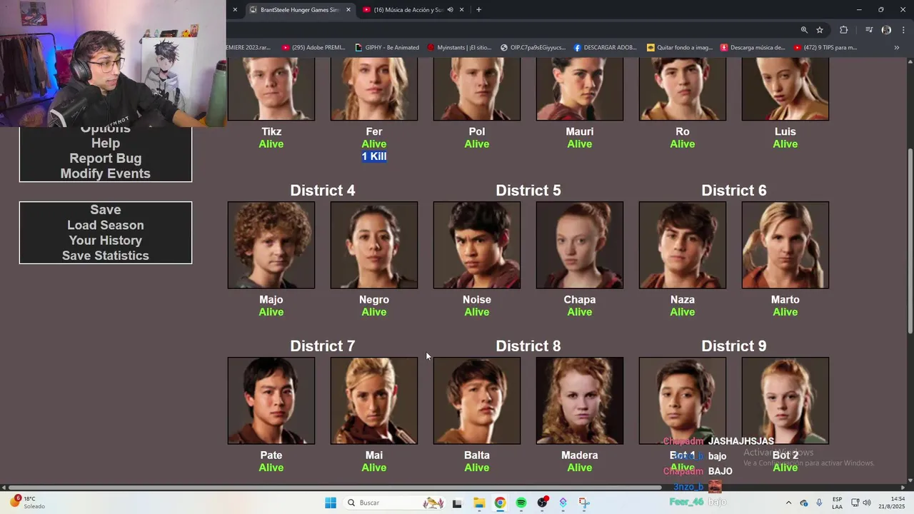This screenshot has width=914, height=514.
Task: Open the Chrome three-dot menu
Action: [x=904, y=30]
